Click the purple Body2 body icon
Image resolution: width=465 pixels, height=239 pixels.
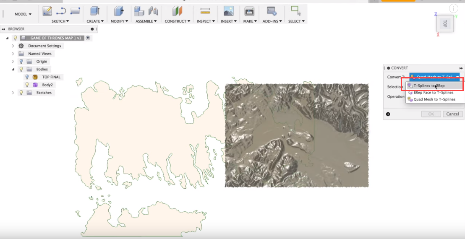pyautogui.click(x=35, y=85)
